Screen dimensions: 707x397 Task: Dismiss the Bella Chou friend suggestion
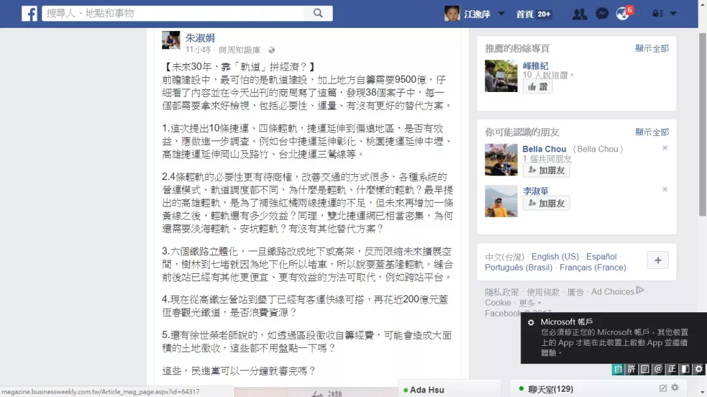pyautogui.click(x=665, y=148)
